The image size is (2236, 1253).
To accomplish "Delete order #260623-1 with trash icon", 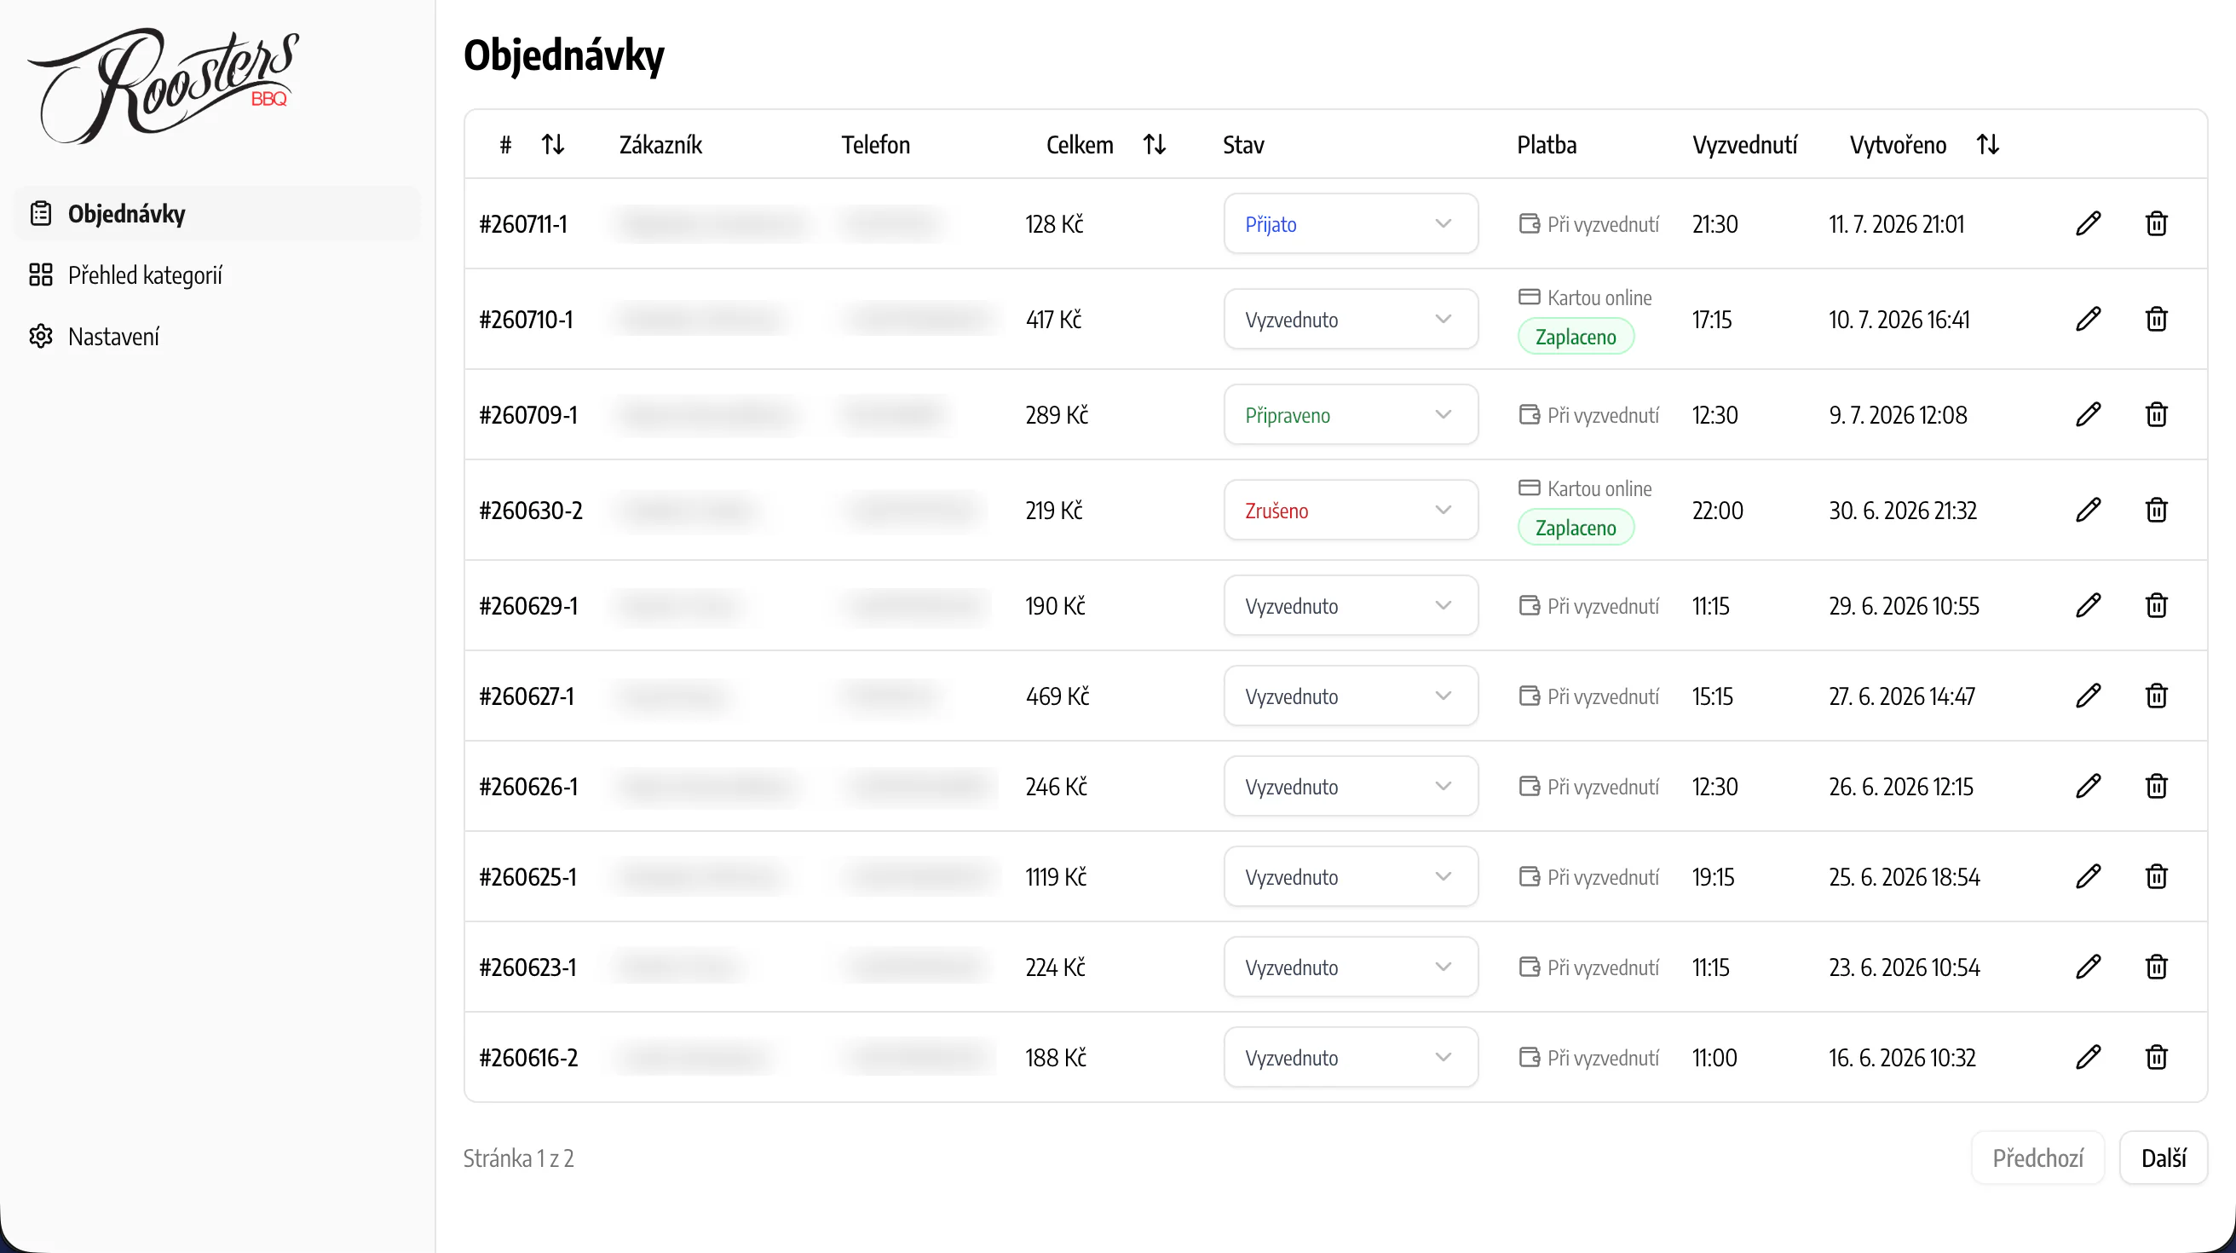I will tap(2157, 967).
